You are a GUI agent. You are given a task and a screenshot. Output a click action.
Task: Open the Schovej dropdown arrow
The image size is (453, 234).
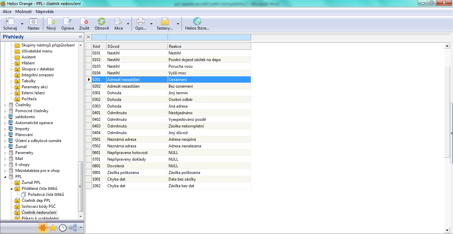pyautogui.click(x=22, y=24)
